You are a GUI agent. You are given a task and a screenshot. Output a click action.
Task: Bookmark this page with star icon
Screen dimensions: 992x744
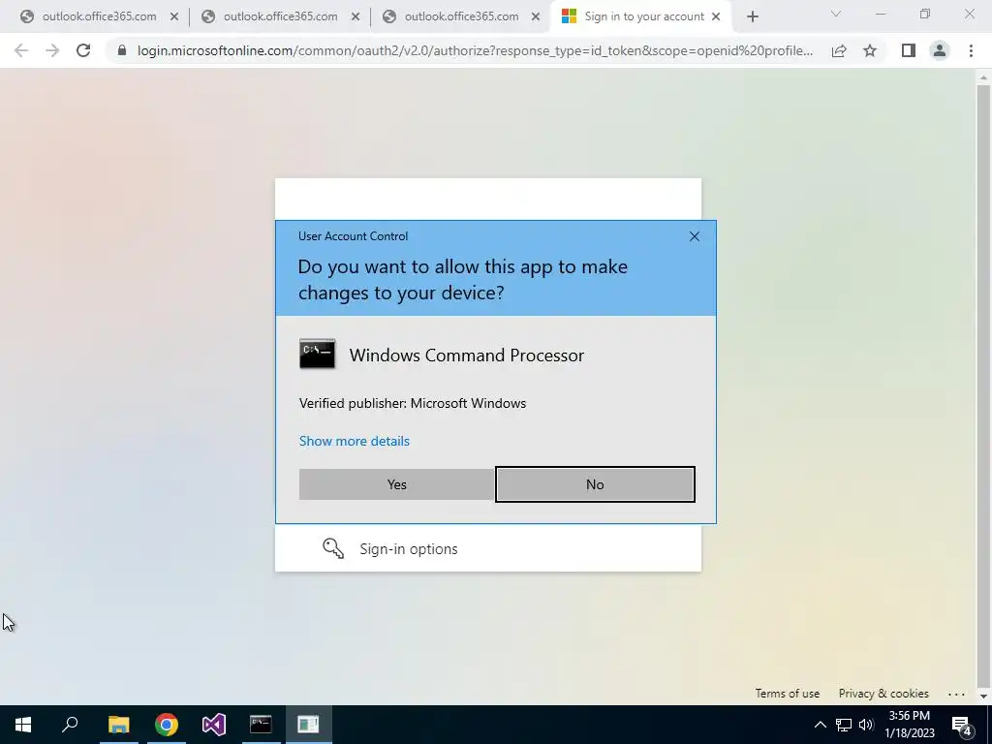coord(870,50)
